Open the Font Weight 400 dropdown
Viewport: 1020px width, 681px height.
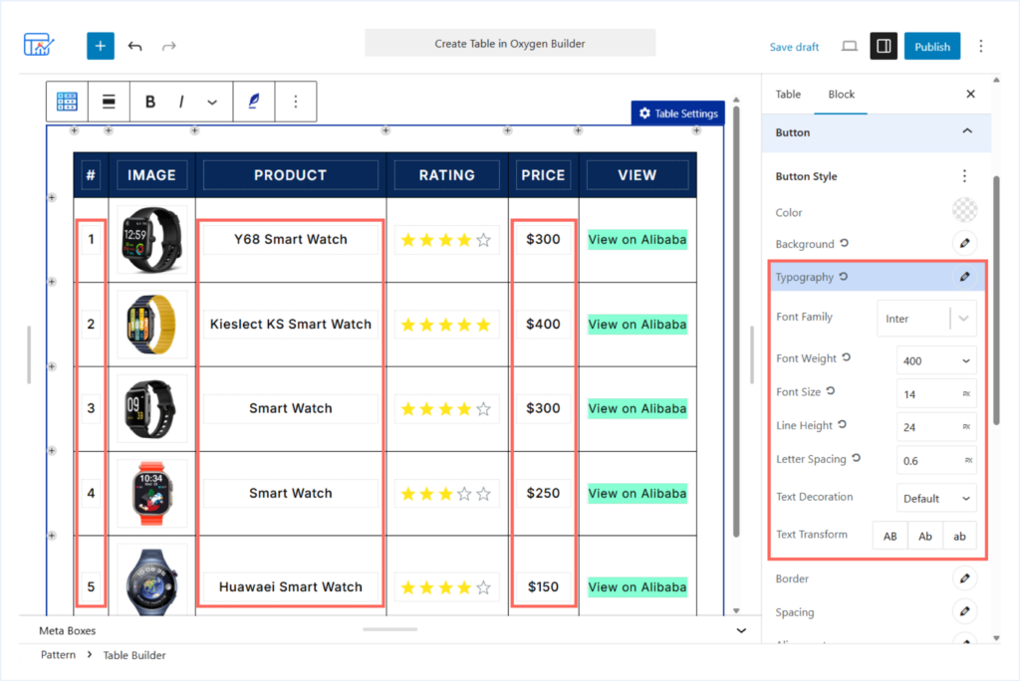[936, 360]
